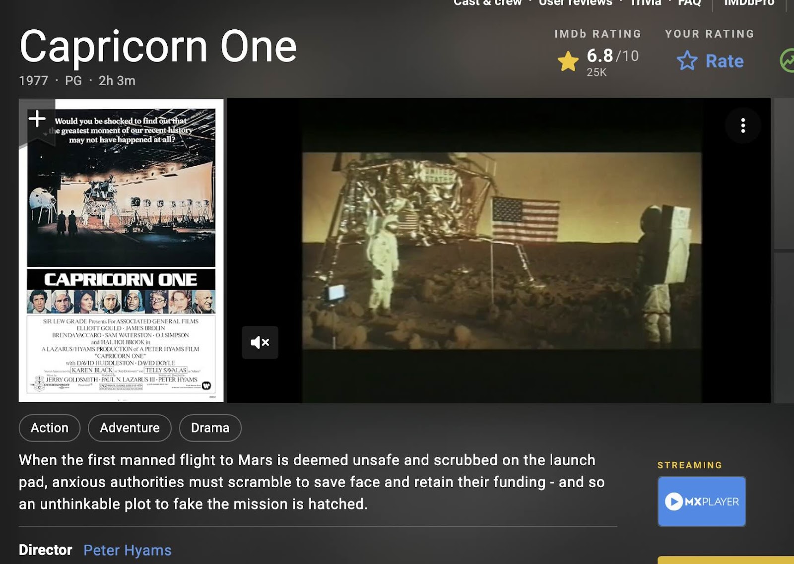
Task: Go to User reviews
Action: point(576,3)
